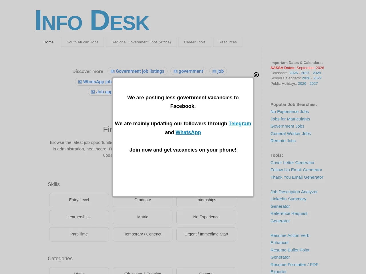Click the newspaper icon on WhatsApp job chip

coord(80,82)
